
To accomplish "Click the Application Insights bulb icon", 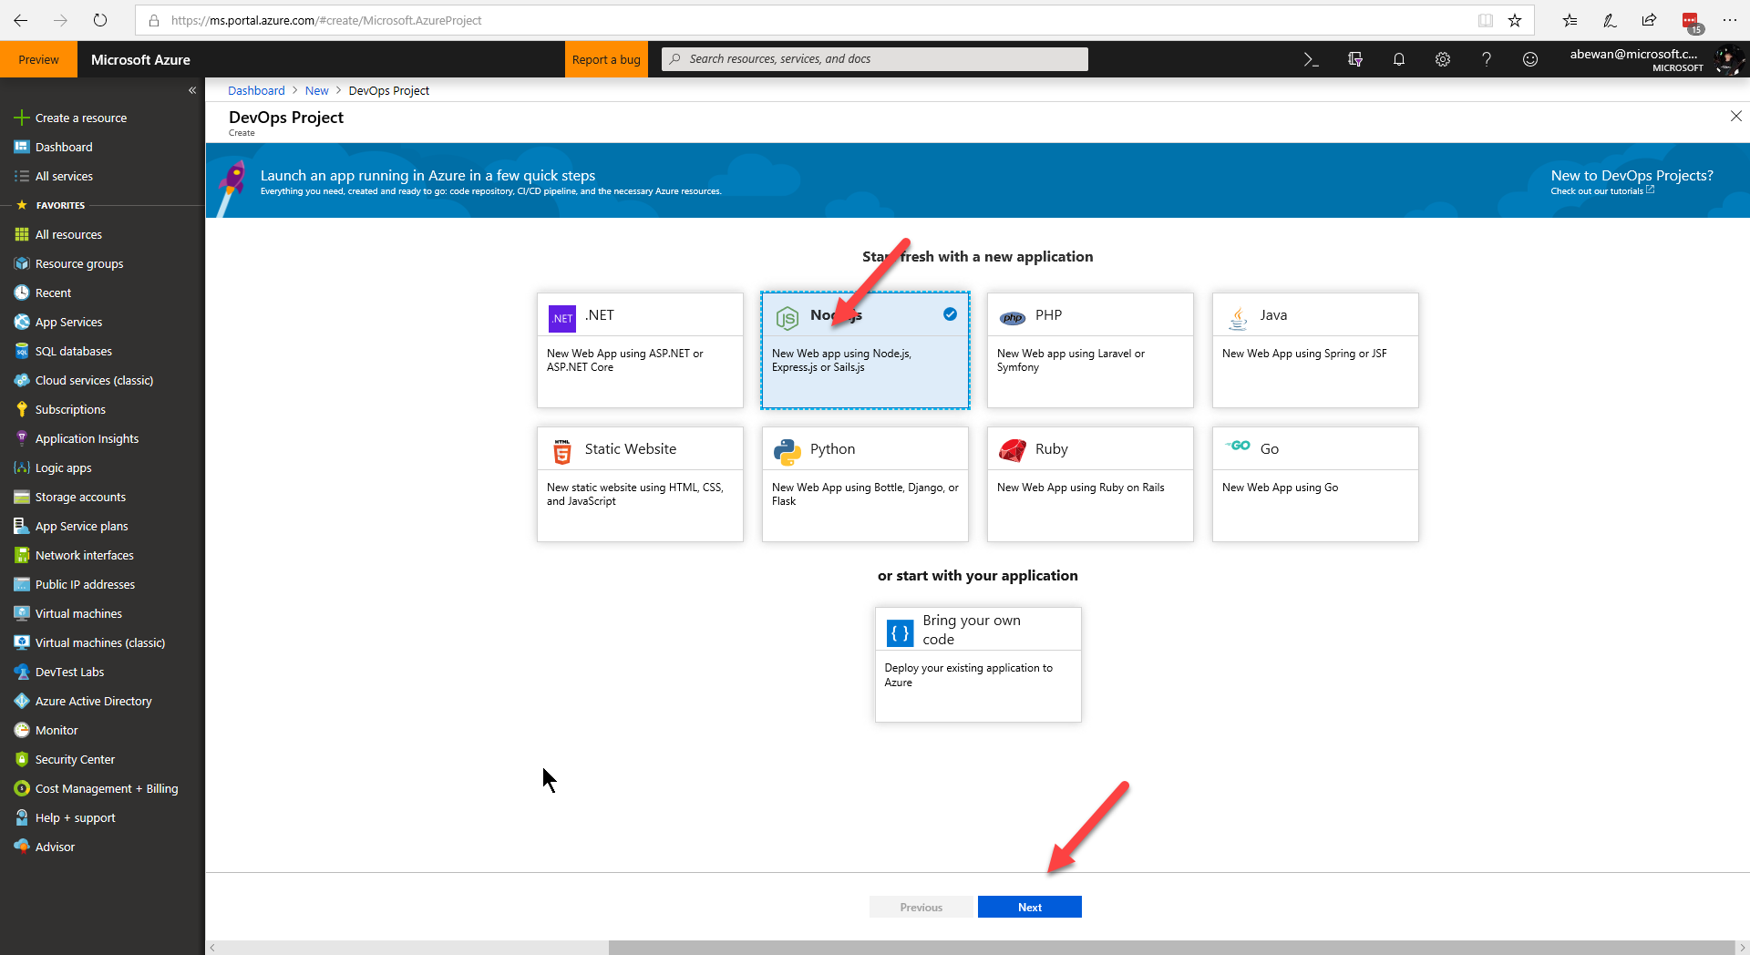I will (x=22, y=438).
